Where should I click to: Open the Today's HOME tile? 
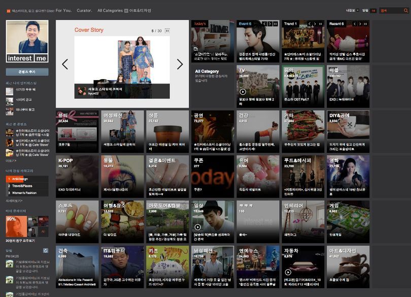click(213, 42)
